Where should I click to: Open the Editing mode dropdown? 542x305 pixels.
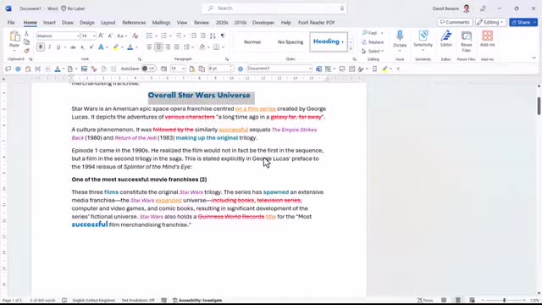(x=490, y=23)
